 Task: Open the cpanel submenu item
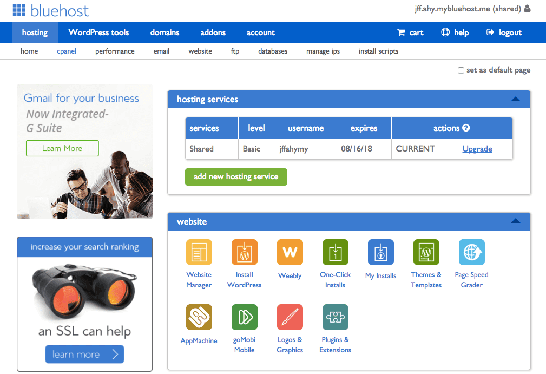[x=67, y=51]
